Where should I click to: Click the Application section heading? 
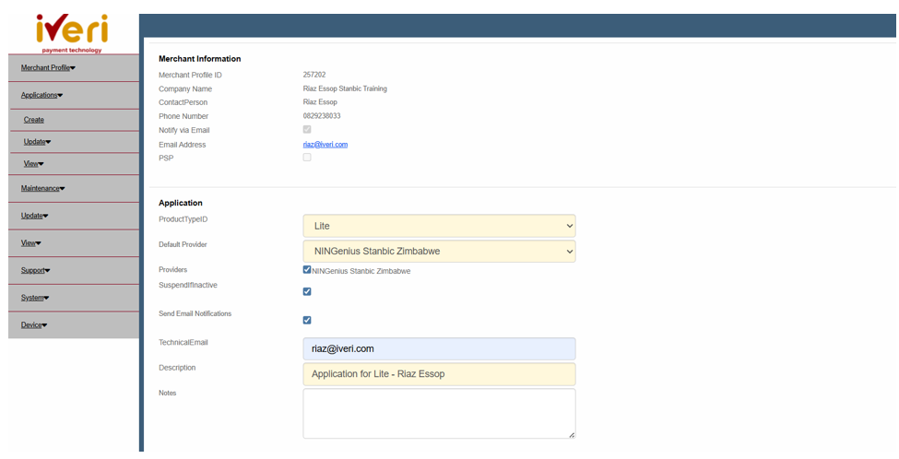(x=181, y=203)
